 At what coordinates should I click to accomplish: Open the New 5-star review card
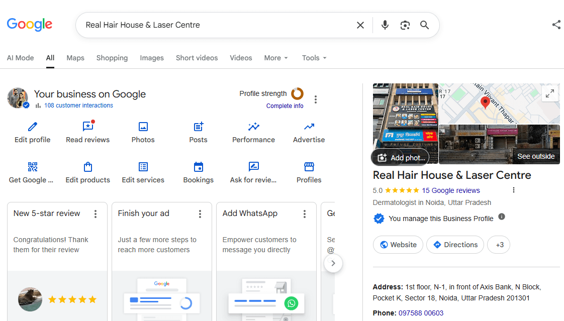click(x=57, y=262)
